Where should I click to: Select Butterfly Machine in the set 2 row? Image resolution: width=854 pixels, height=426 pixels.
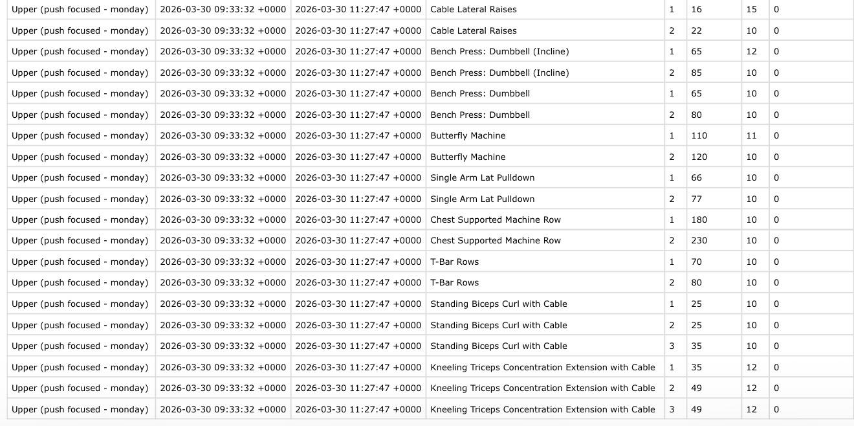coord(468,157)
